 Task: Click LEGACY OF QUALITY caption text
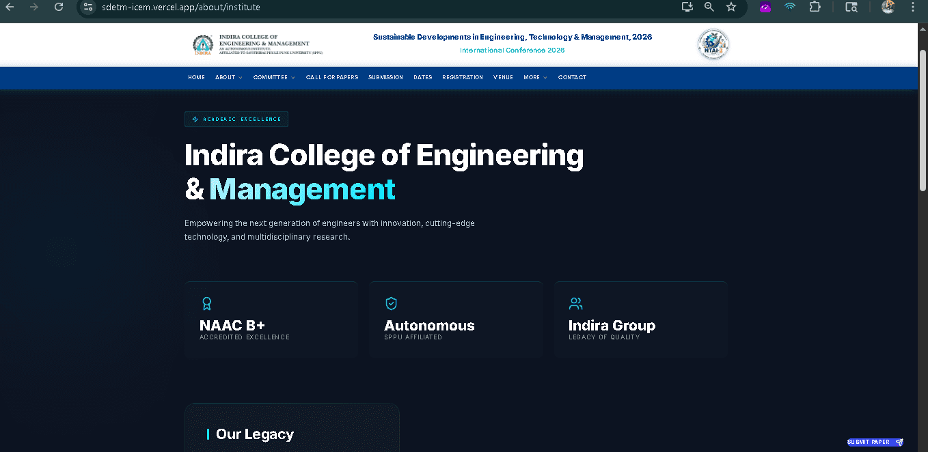tap(604, 337)
